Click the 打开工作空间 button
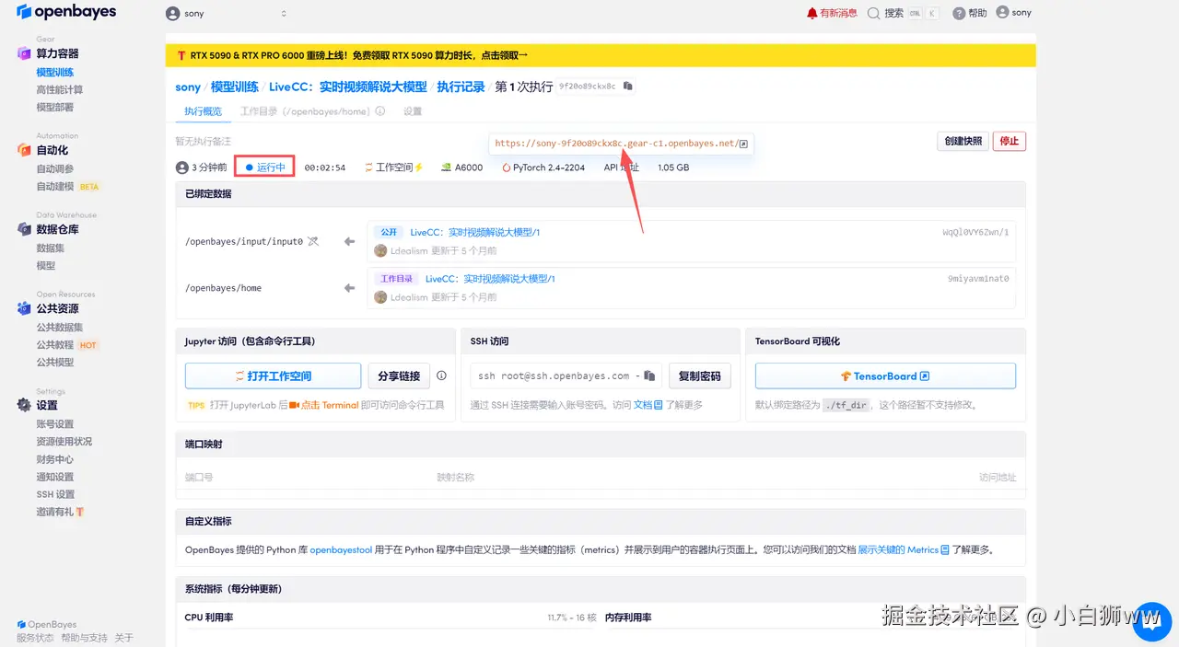1179x647 pixels. (x=273, y=375)
